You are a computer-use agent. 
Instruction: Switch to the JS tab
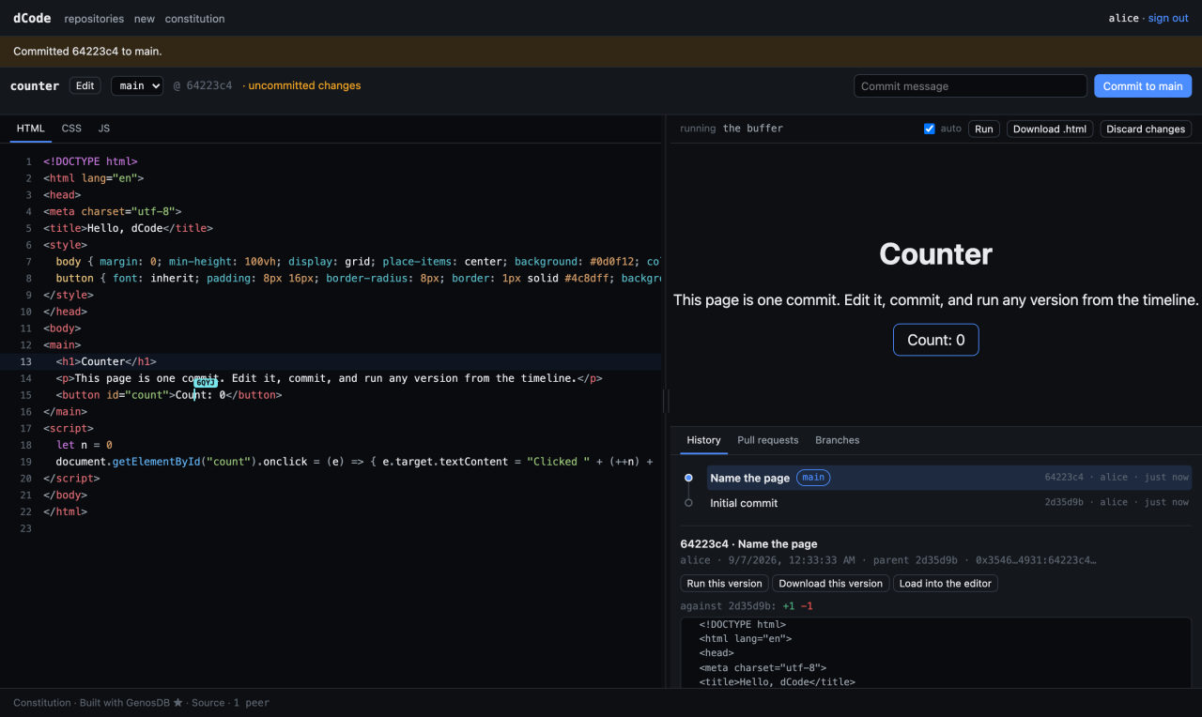tap(104, 129)
